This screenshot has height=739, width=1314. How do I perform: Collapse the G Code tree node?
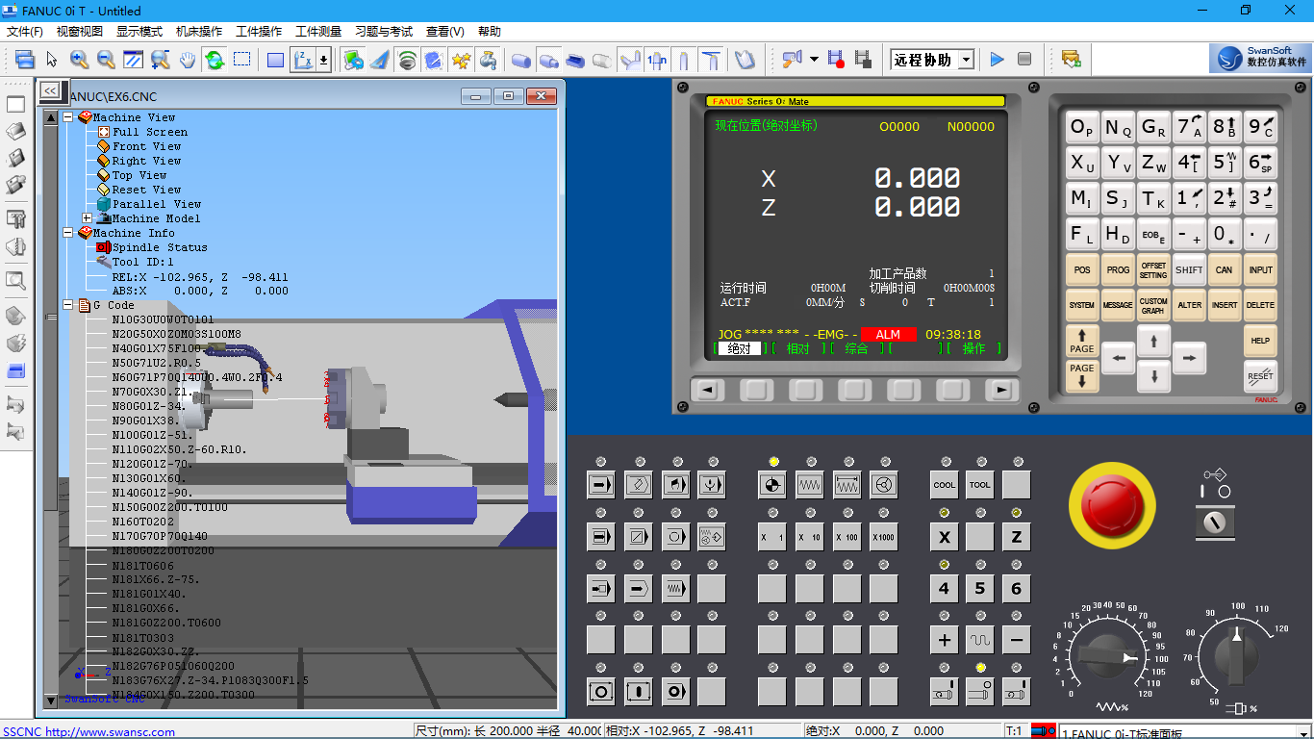click(x=68, y=305)
